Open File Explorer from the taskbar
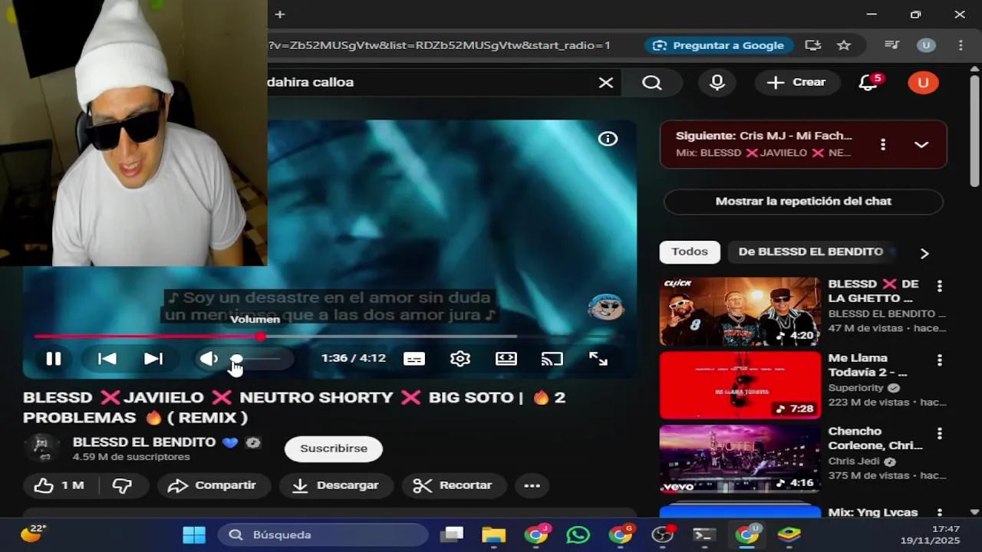Viewport: 982px width, 552px height. click(493, 534)
